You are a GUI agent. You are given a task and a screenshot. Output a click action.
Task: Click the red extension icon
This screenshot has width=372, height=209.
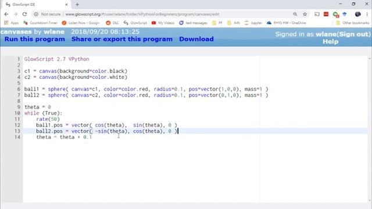coord(326,14)
